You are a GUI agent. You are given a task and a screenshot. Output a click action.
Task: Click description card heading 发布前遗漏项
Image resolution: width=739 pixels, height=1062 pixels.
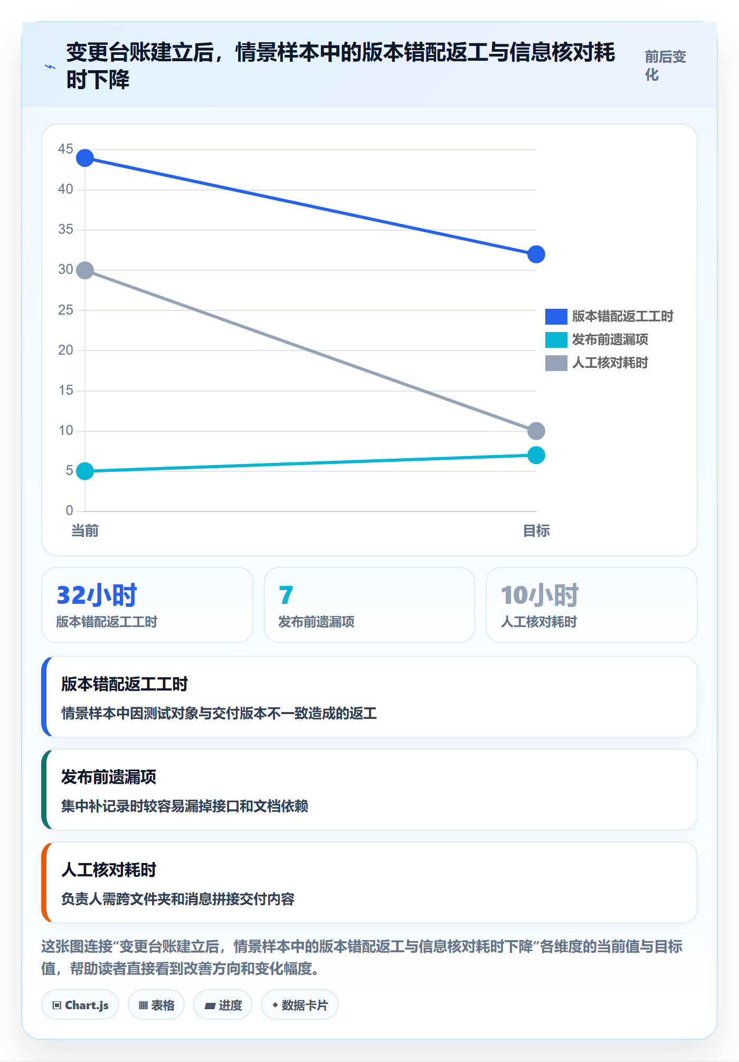109,777
